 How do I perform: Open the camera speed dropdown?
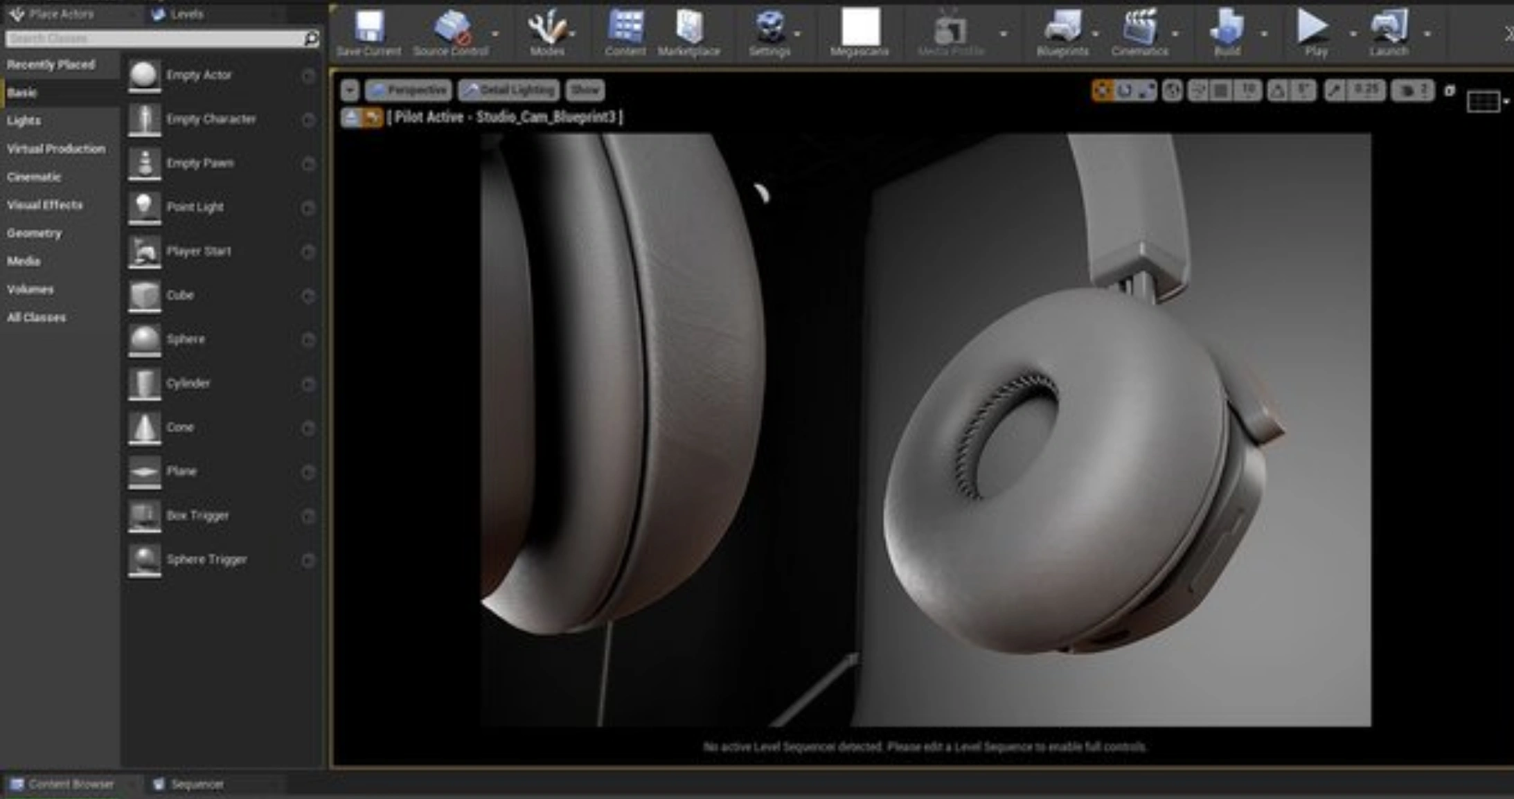point(1413,91)
